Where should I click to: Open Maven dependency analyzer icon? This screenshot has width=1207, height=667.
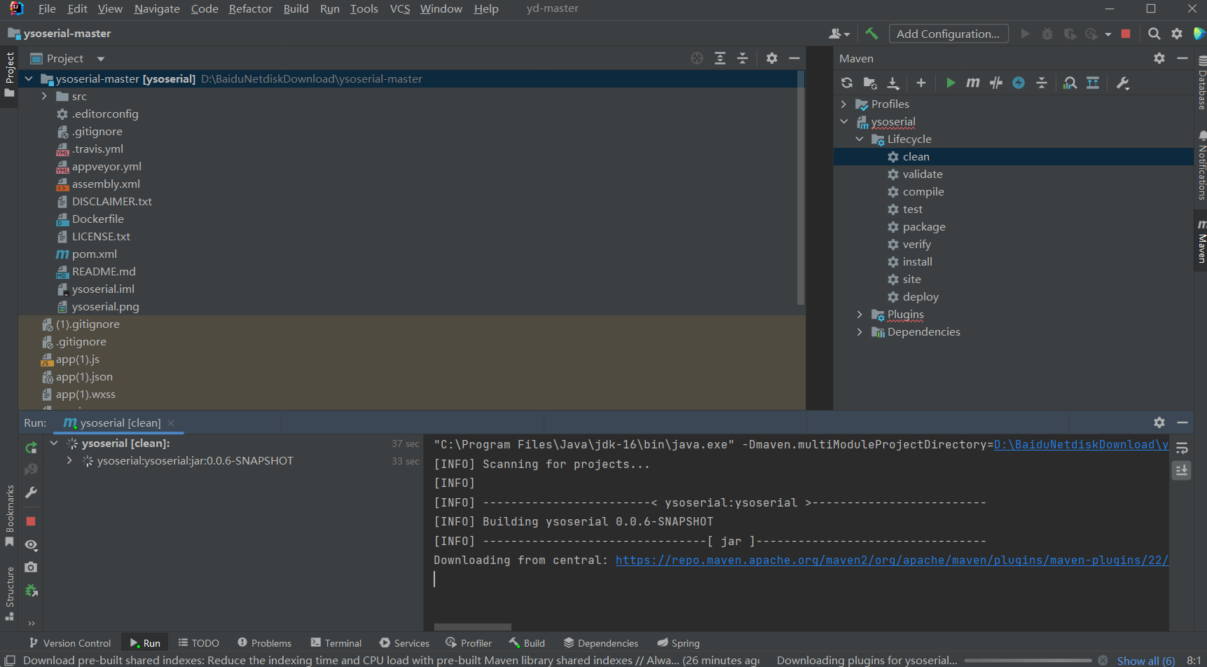click(1070, 83)
